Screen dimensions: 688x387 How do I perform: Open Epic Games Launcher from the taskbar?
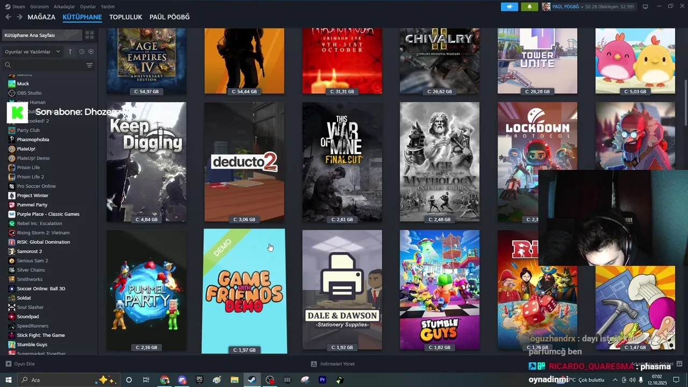(x=199, y=380)
